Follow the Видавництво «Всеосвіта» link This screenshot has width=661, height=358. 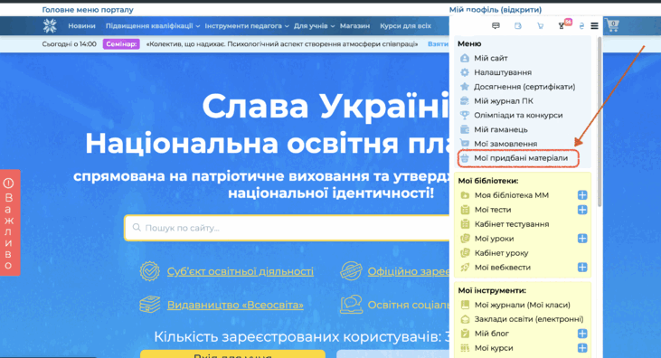(235, 305)
